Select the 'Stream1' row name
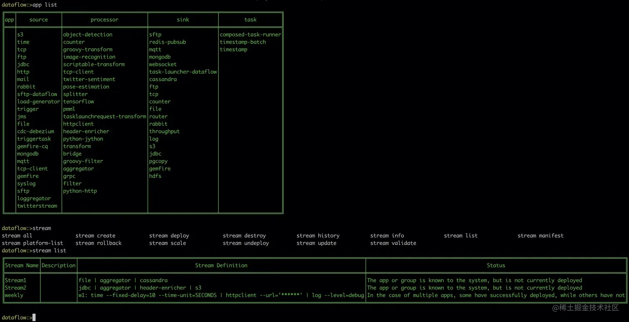629x322 pixels. click(15, 280)
